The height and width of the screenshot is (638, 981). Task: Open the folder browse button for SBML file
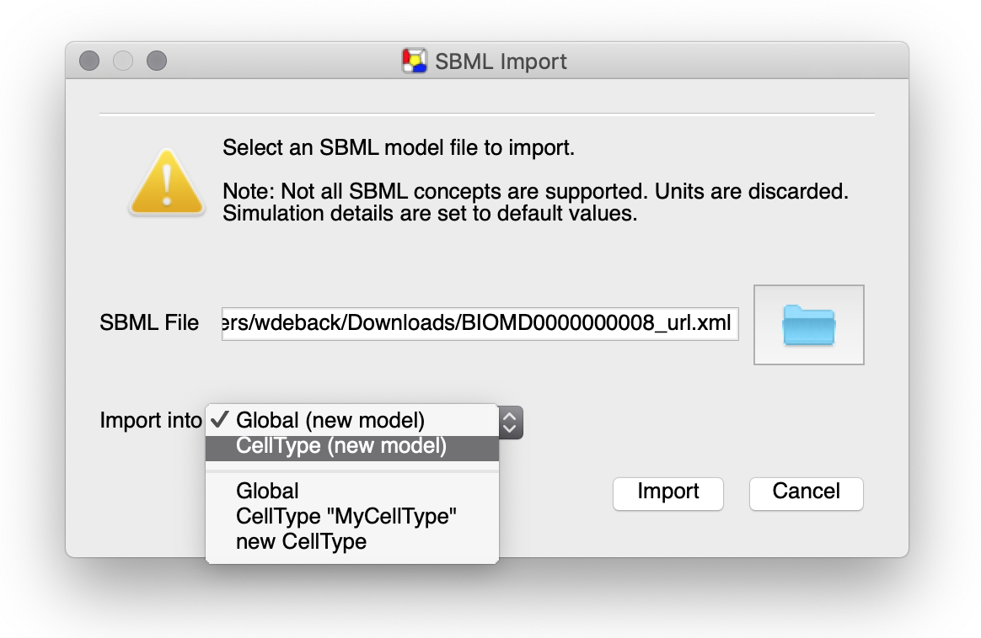808,325
